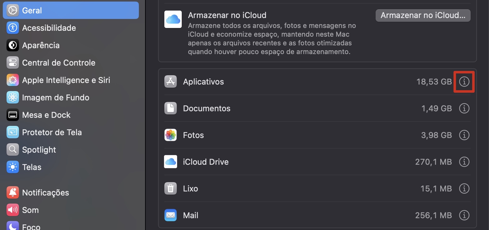Open Som sound settings

(71, 210)
